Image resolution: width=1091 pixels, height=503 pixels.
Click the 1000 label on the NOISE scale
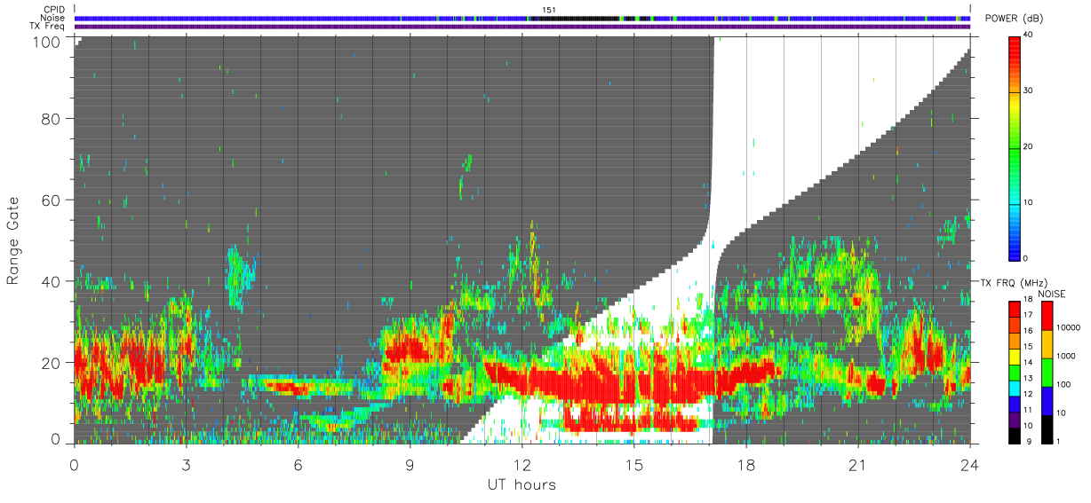(1066, 356)
